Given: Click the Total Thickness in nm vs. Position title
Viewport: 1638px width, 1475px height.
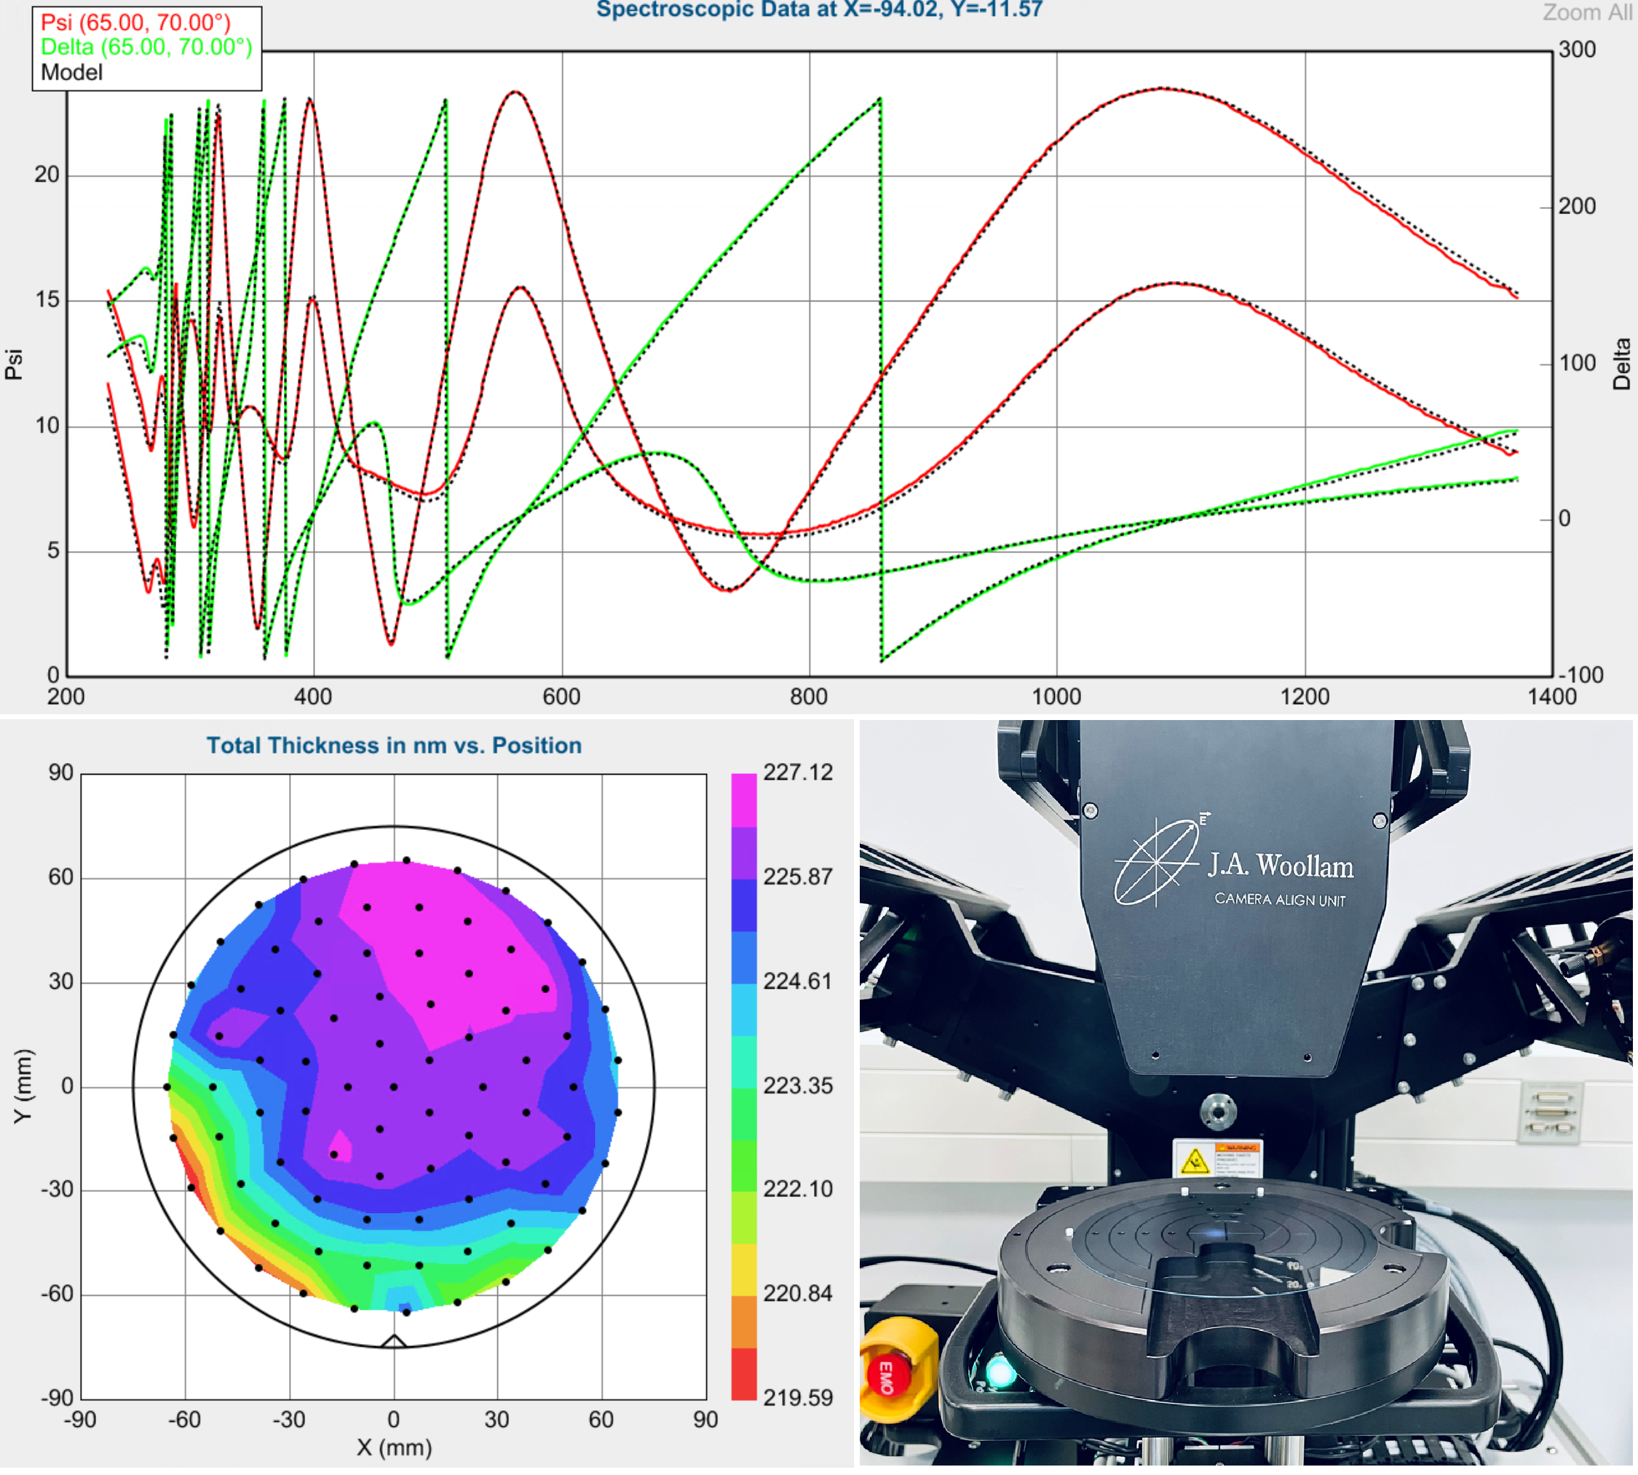Looking at the screenshot, I should (x=394, y=745).
